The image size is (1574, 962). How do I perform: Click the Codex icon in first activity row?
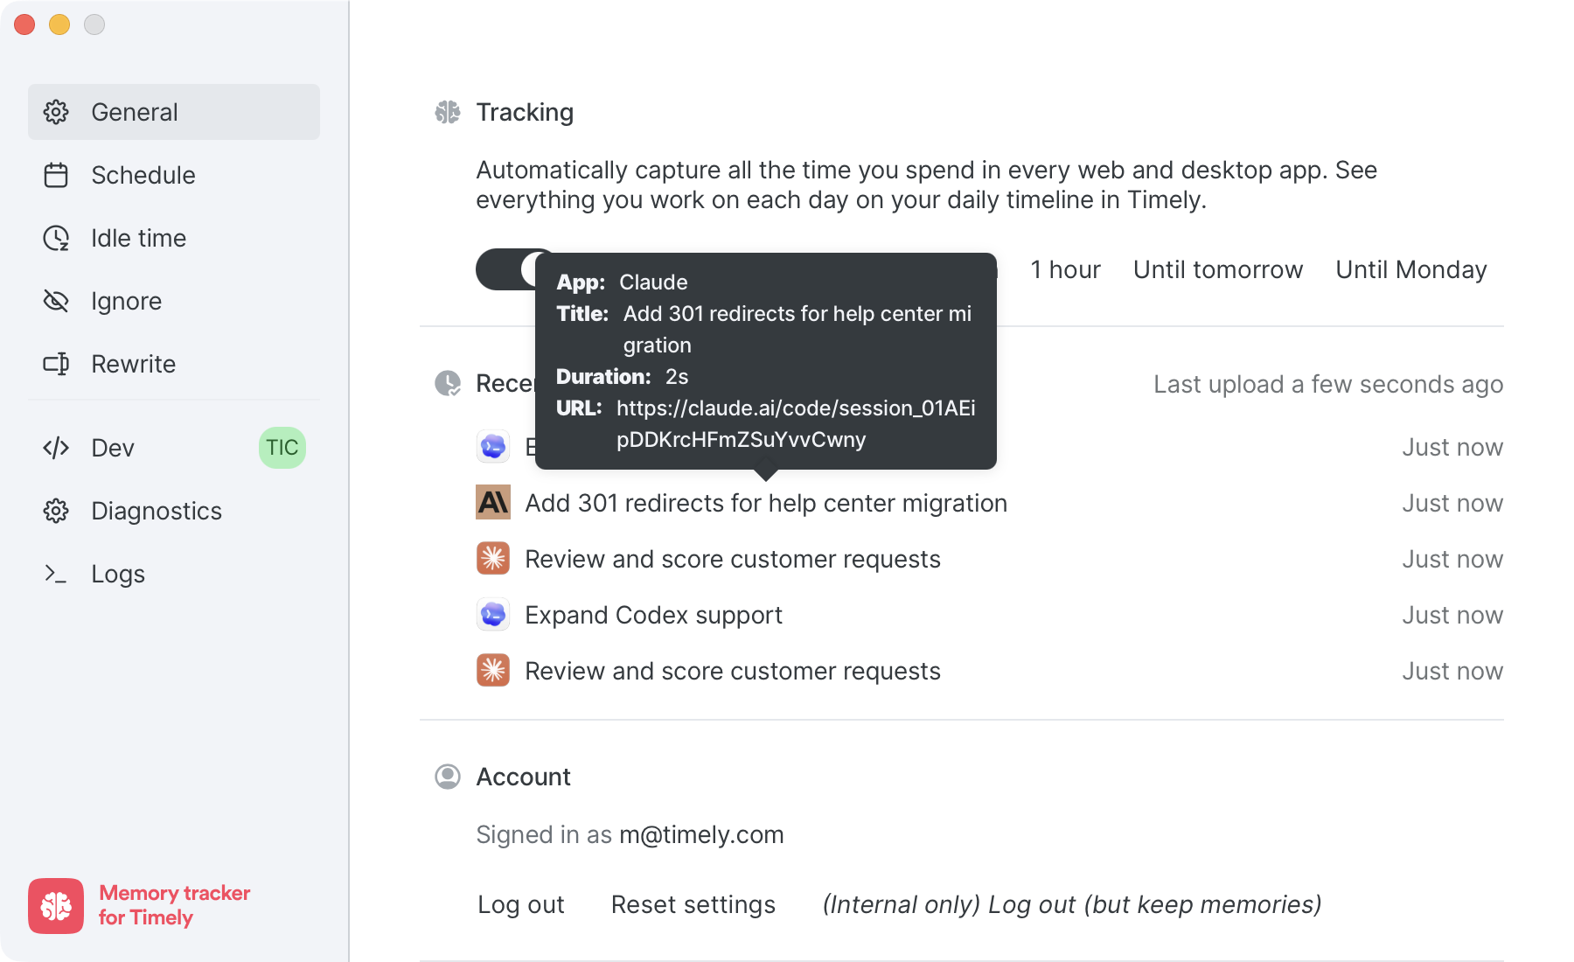point(493,446)
